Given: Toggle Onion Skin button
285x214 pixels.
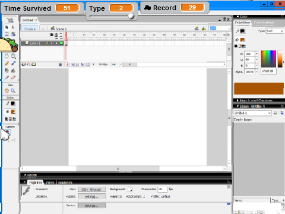Looking at the screenshot, I should pyautogui.click(x=73, y=64).
